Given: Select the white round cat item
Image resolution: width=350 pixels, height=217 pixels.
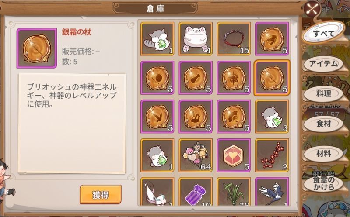Looking at the screenshot, I should (196, 39).
